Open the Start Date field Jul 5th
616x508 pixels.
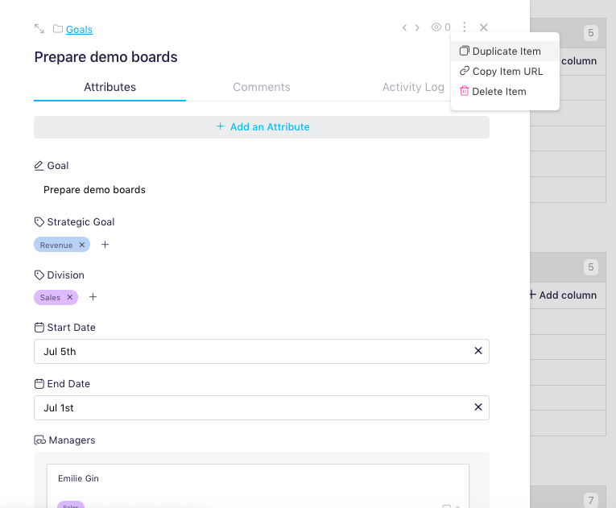[262, 351]
